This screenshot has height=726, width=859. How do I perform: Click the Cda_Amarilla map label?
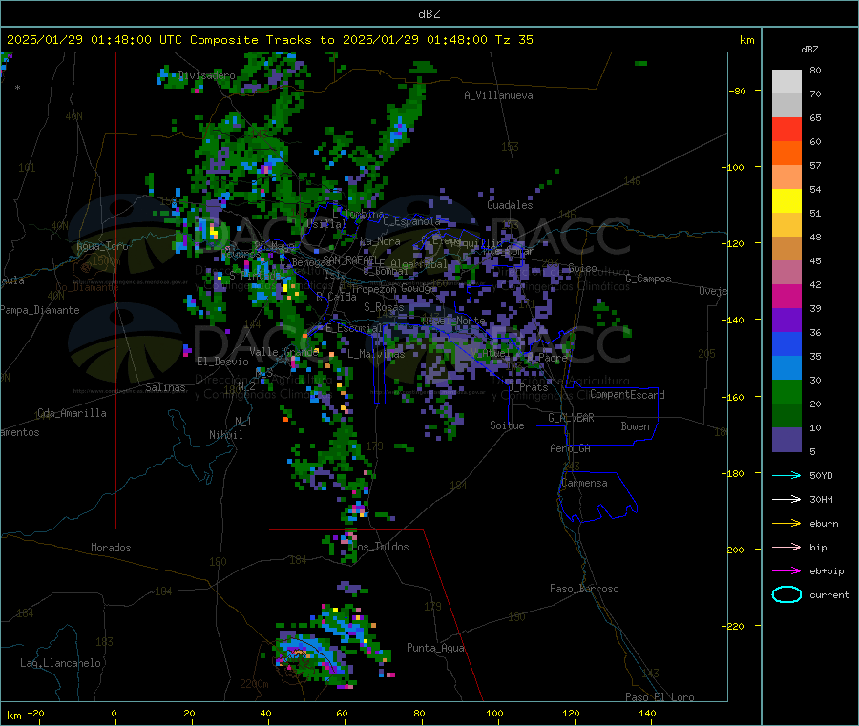[72, 413]
